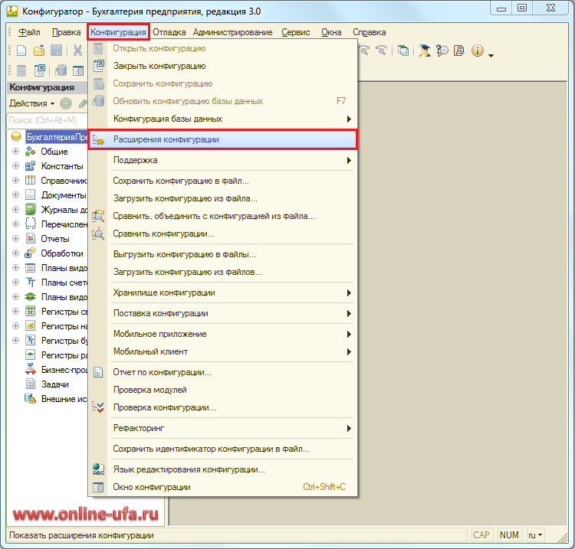Select Закрыть конфигурацию menu entry

159,67
